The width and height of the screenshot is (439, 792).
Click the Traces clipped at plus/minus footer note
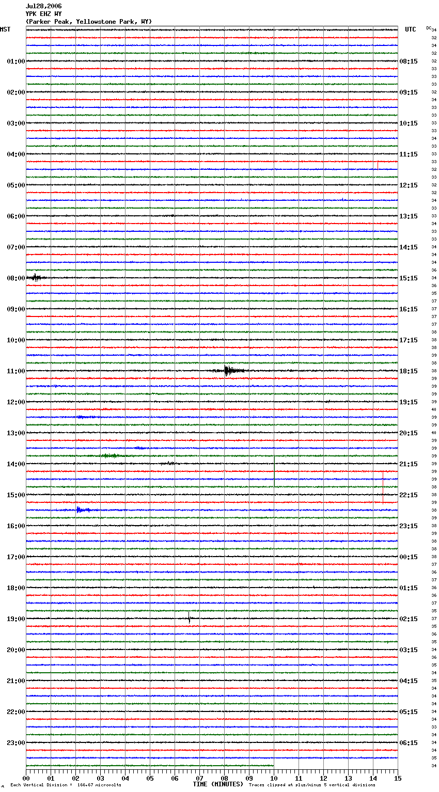312,785
